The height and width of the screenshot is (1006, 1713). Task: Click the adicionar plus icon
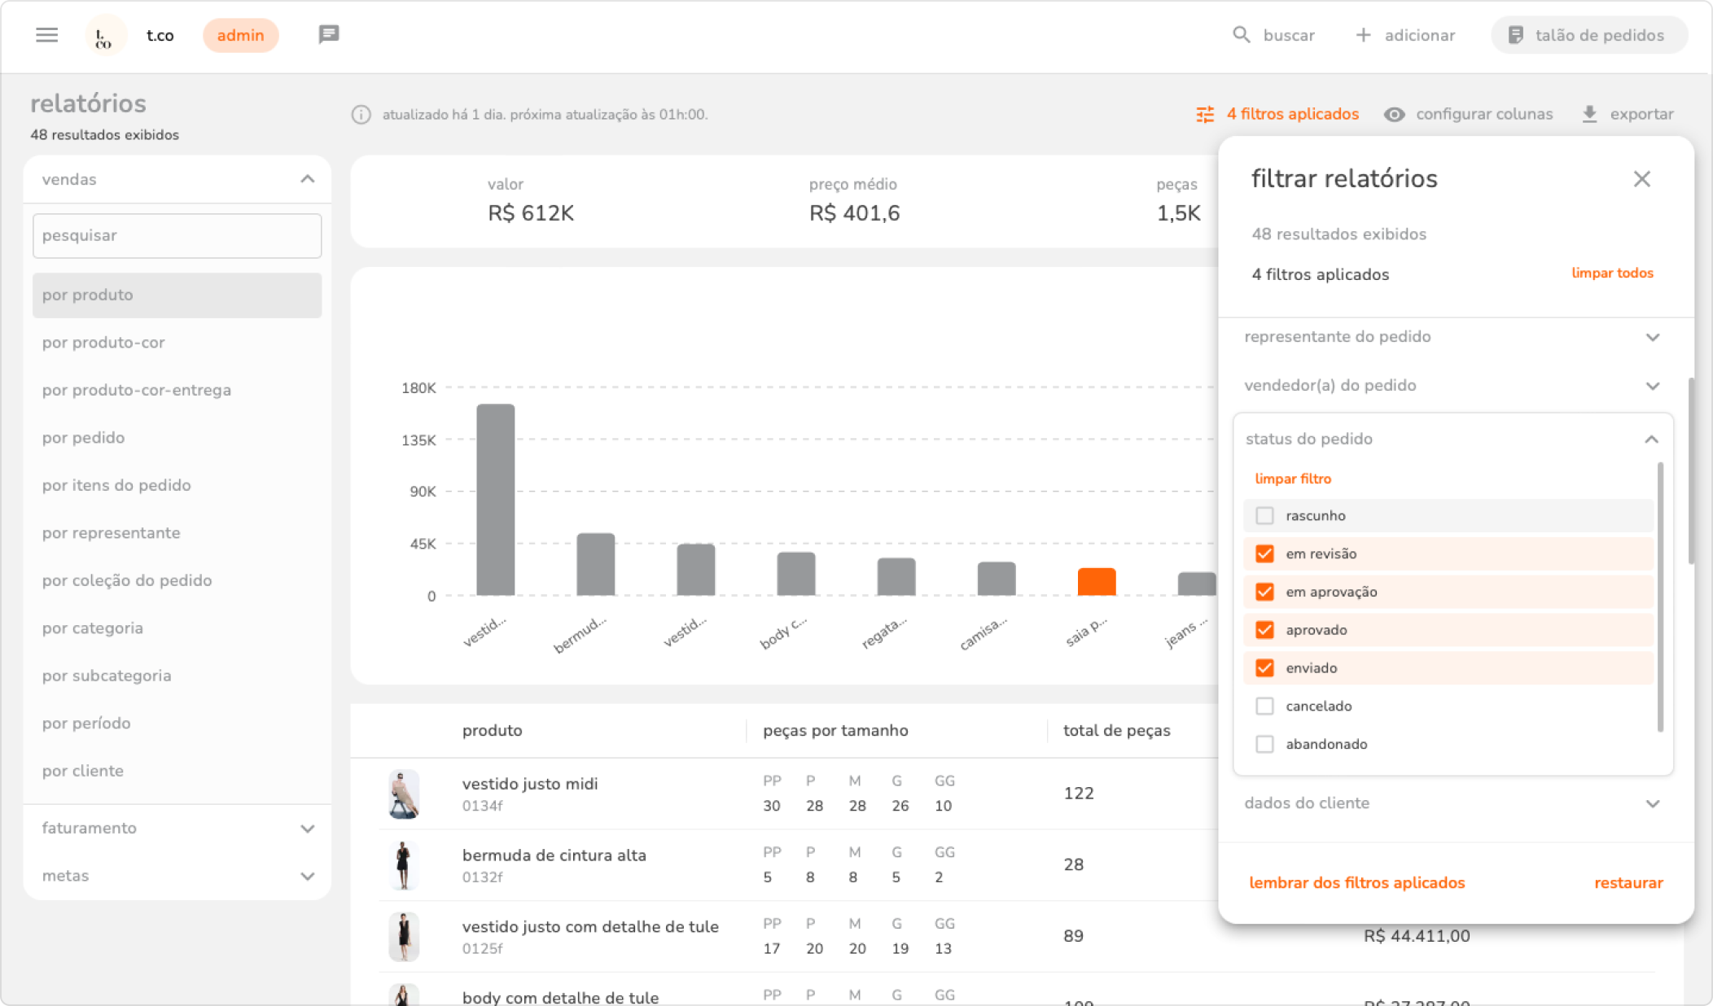1363,35
